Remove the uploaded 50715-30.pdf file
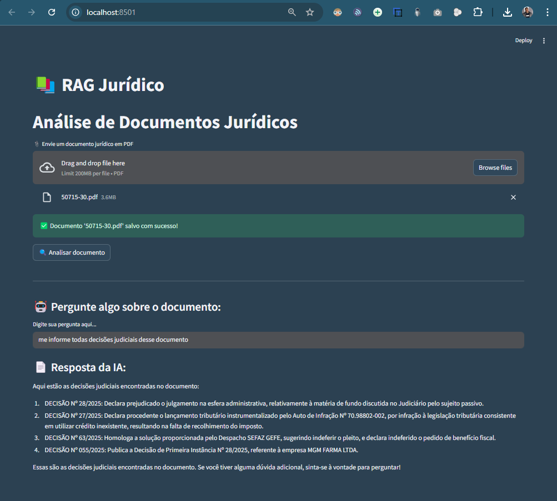 click(x=513, y=197)
